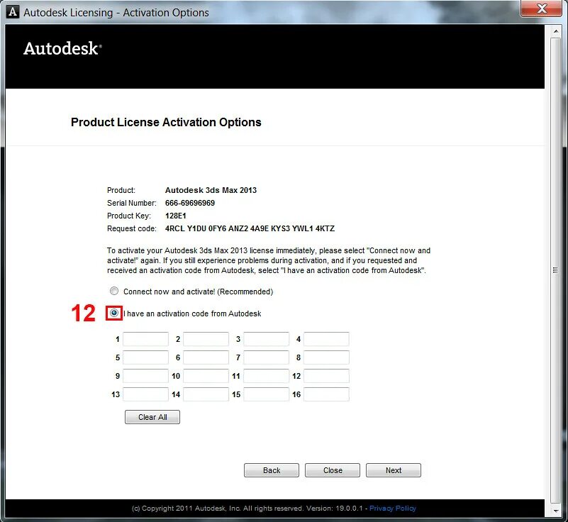
Task: Click activation code field 11
Action: (x=266, y=376)
